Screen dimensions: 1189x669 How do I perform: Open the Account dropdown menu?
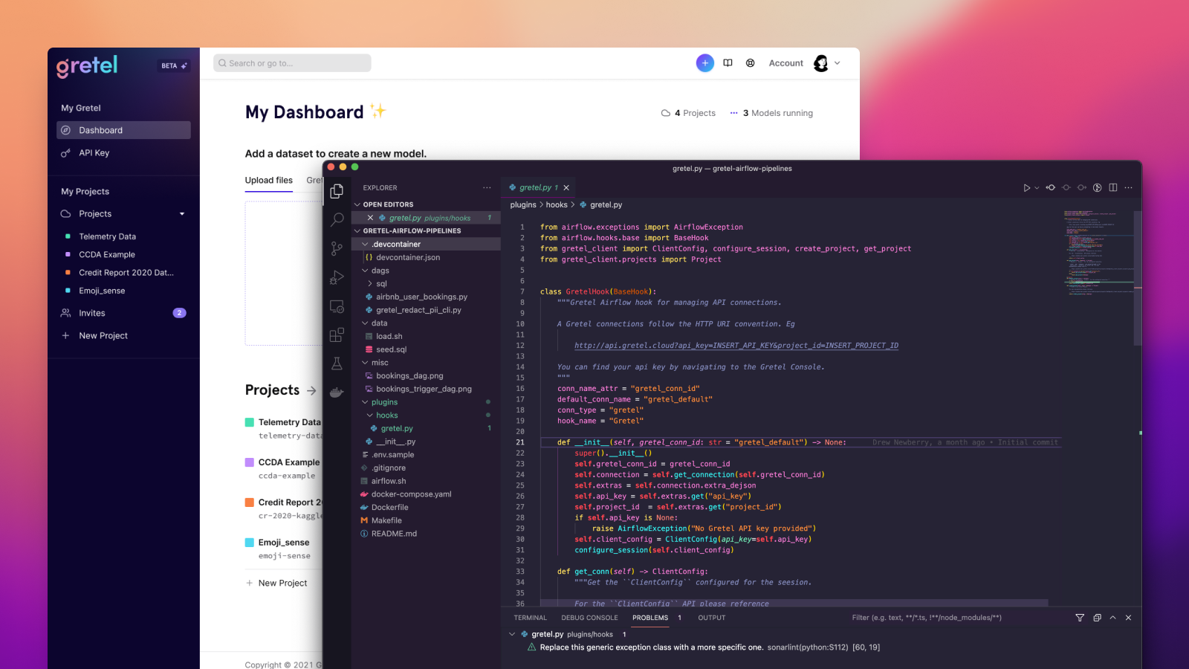click(x=837, y=63)
